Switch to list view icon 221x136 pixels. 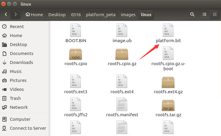point(205,14)
